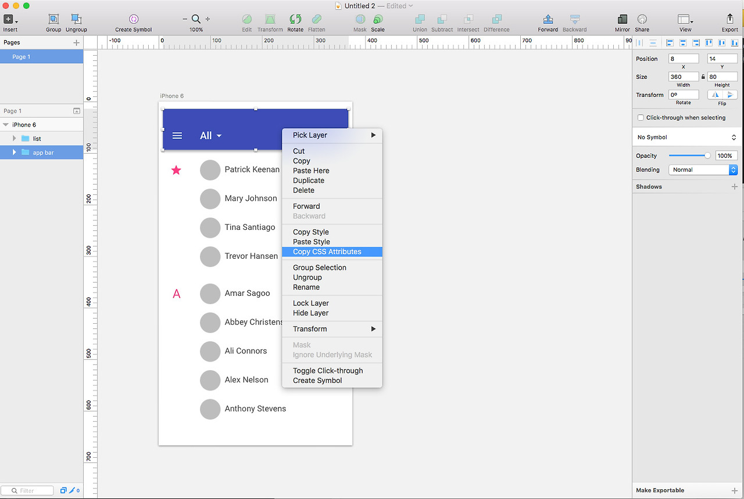Click the Export toolbar icon
Viewport: 744px width, 499px height.
click(x=730, y=19)
